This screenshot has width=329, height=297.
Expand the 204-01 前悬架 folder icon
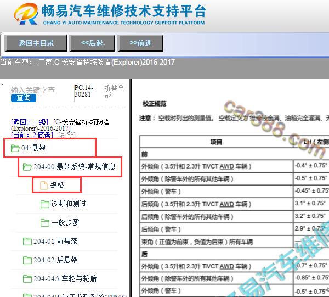point(27,242)
